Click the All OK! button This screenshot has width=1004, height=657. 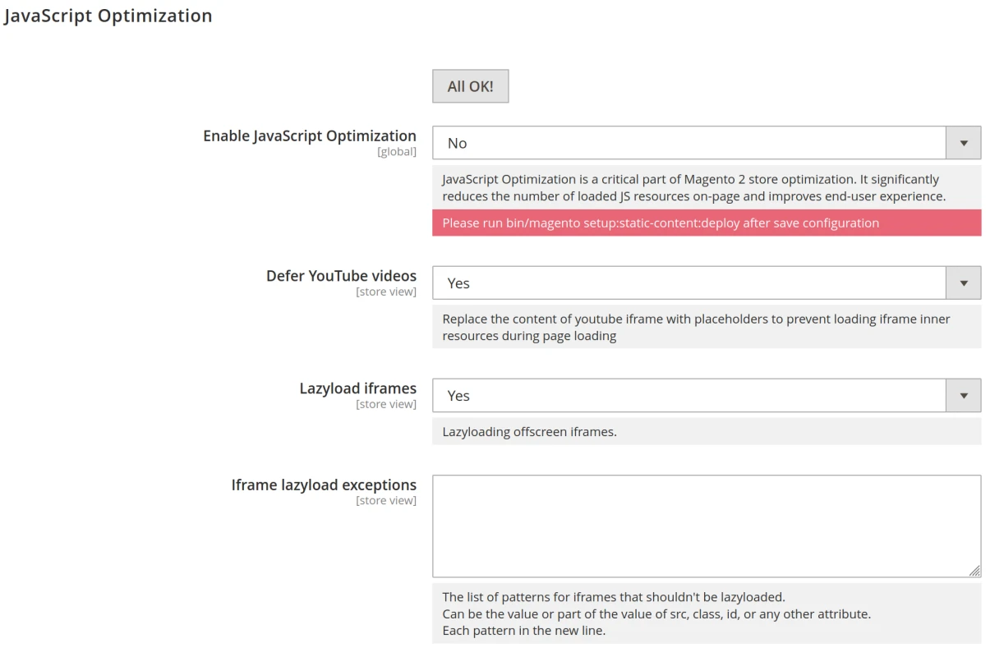pos(470,86)
